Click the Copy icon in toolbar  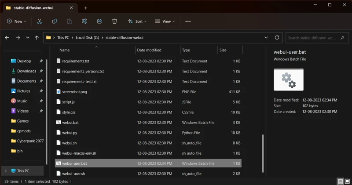point(54,21)
